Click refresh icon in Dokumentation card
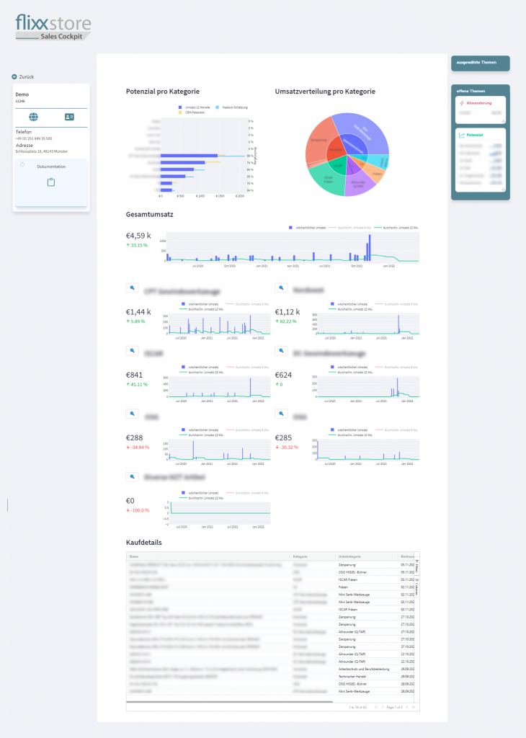Viewport: 526px width, 738px height. tap(22, 164)
